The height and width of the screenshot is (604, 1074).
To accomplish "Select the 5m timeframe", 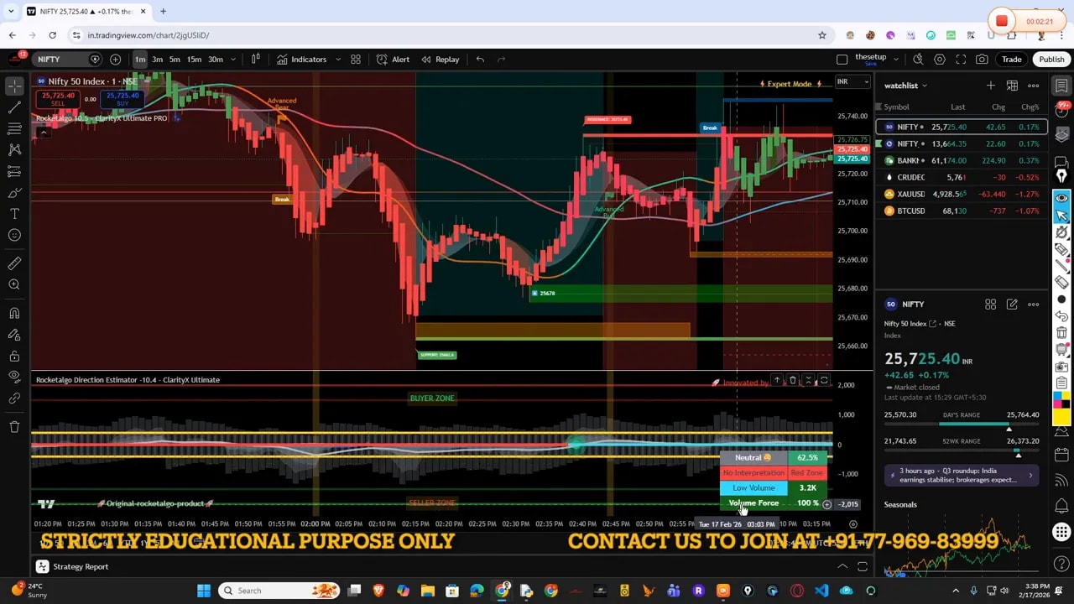I will [x=175, y=60].
